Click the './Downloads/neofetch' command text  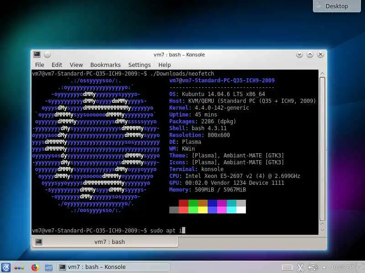pyautogui.click(x=182, y=74)
